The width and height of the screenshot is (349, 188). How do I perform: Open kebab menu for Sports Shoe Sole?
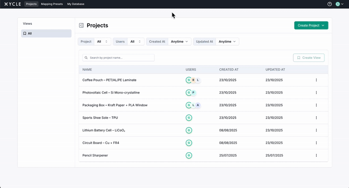coord(316,117)
